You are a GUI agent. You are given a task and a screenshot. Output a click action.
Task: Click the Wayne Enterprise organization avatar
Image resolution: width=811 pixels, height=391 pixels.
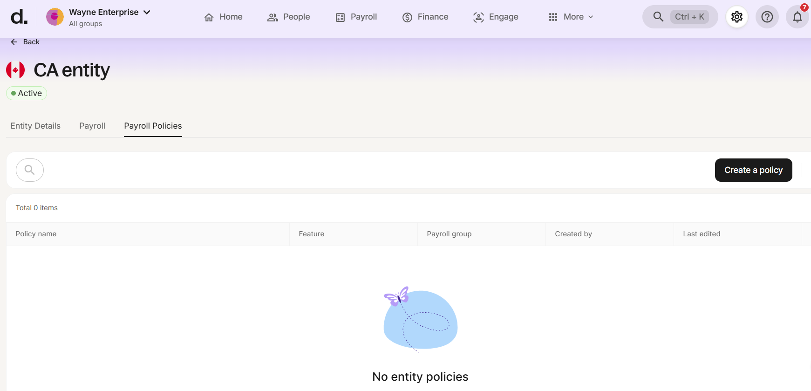pos(55,17)
